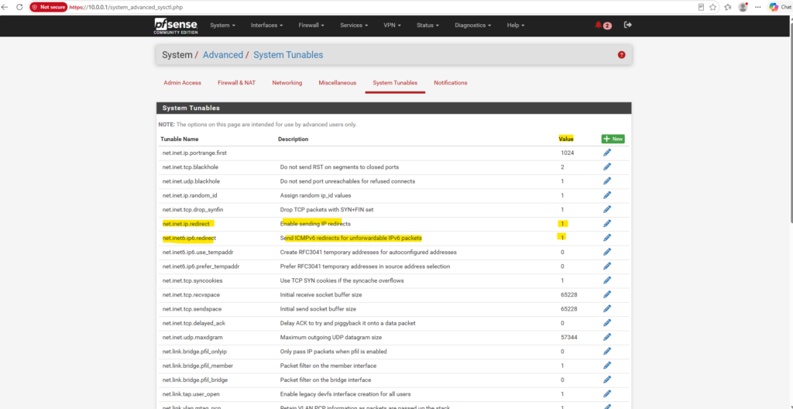Open the System Tunables breadcrumb link

tap(288, 55)
